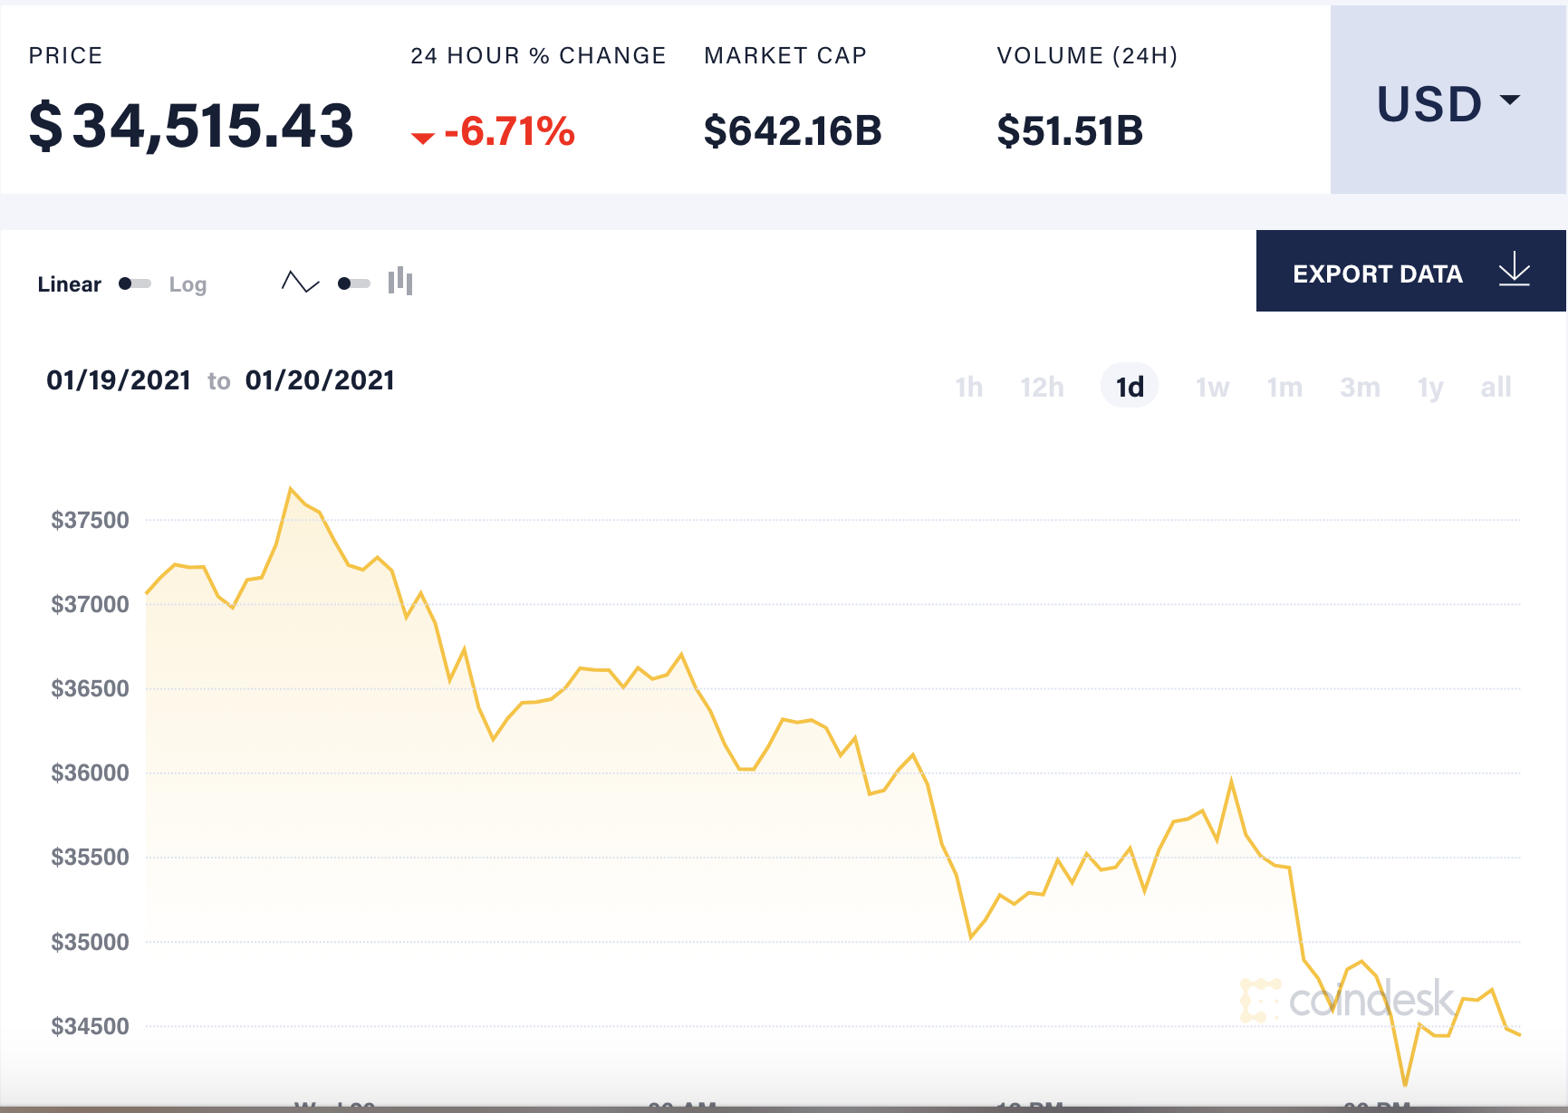Select the 1y time range
Image resolution: width=1568 pixels, height=1113 pixels.
1429,386
